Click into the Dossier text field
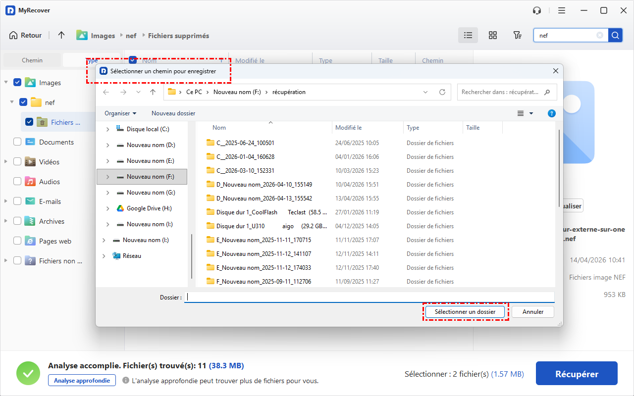 coord(369,297)
